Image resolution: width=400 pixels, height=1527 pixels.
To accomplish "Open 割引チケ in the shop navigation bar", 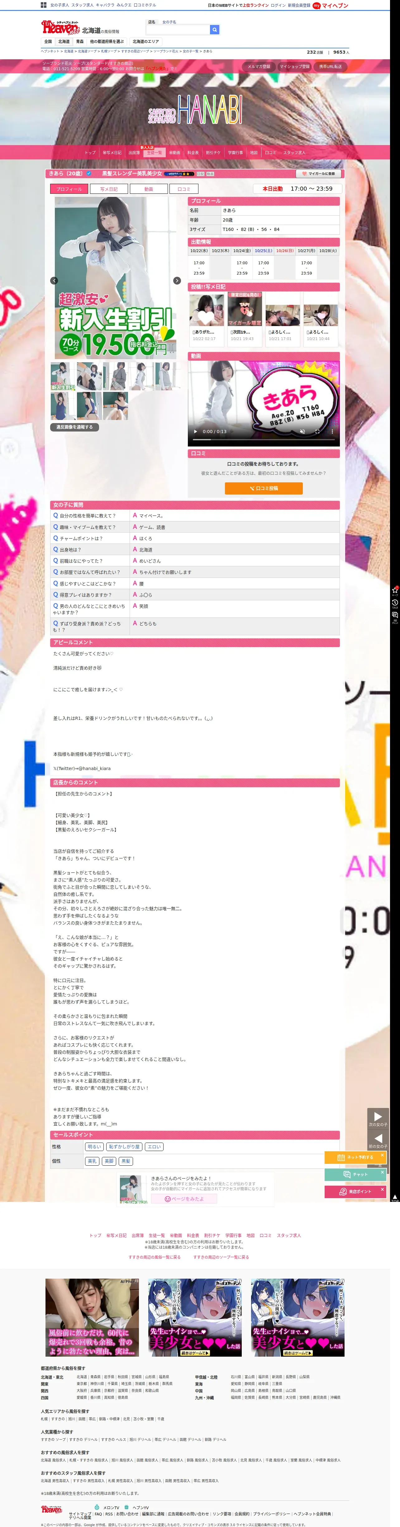I will [x=213, y=153].
